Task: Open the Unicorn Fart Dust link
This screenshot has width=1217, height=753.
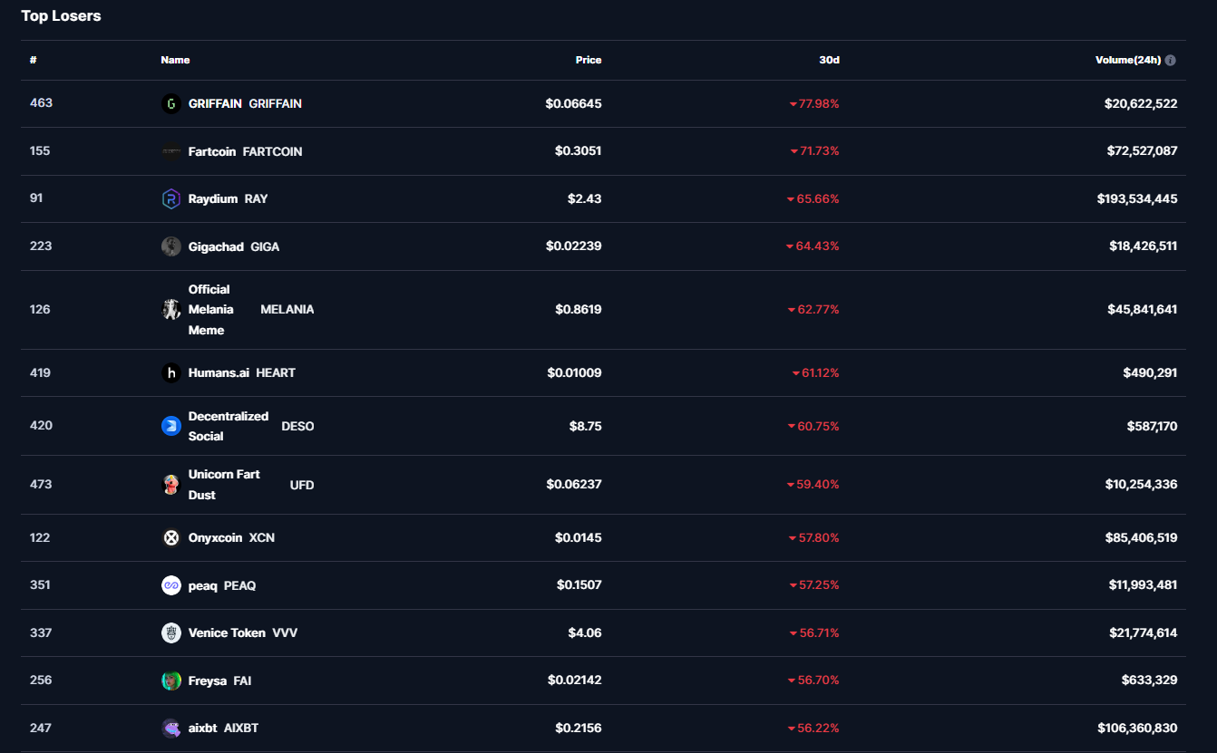Action: 224,485
